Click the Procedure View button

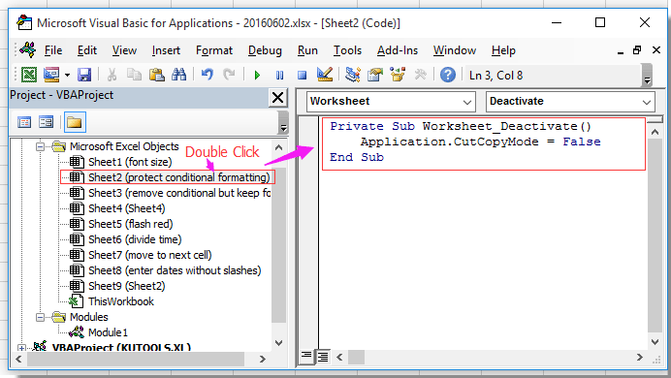pos(306,356)
